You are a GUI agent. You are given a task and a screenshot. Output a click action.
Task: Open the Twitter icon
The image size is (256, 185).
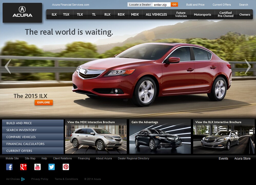click(x=52, y=167)
